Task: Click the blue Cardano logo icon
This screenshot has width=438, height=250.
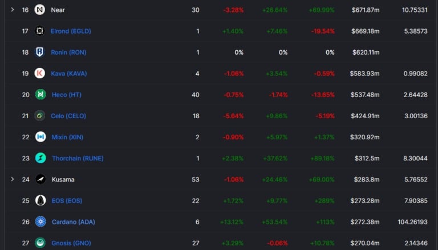Action: (40, 221)
